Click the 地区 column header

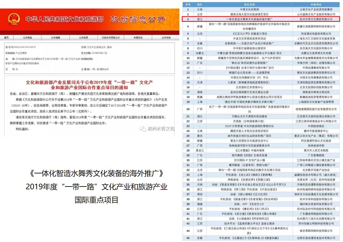[x=200, y=5]
